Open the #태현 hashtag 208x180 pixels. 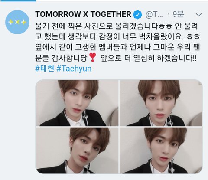[x=45, y=69]
